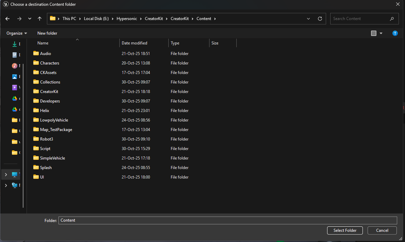Screen dimensions: 405x242
Task: Go up one folder level
Action: click(x=39, y=19)
